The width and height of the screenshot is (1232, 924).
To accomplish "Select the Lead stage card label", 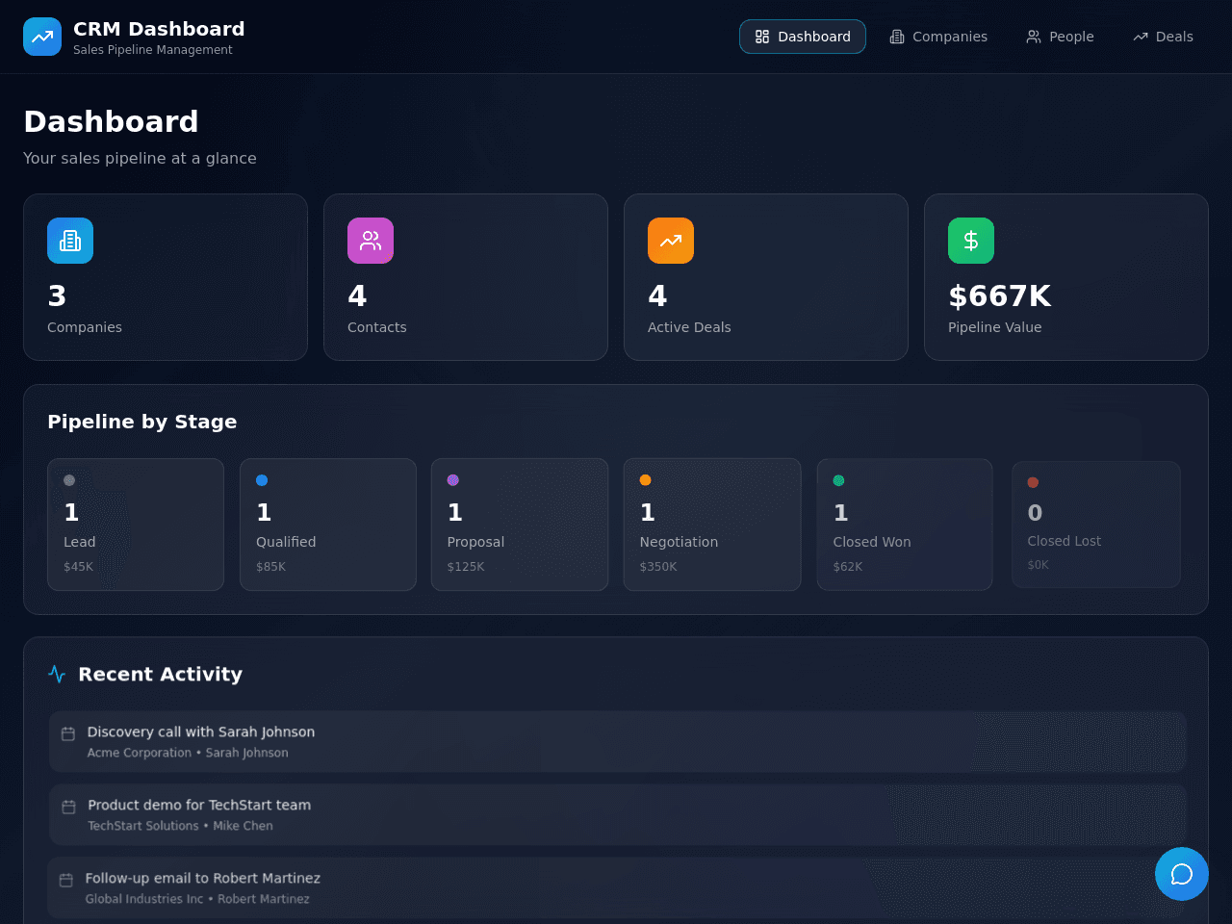I will tap(79, 542).
